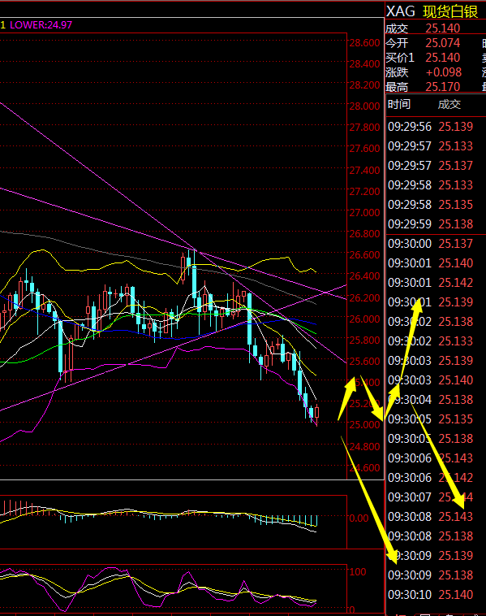Select tick row 09:29:57 at 25.133
Screen dimensions: 486x616
(430, 146)
